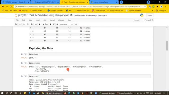
Task: Open the edX bookmark
Action: click(69, 11)
